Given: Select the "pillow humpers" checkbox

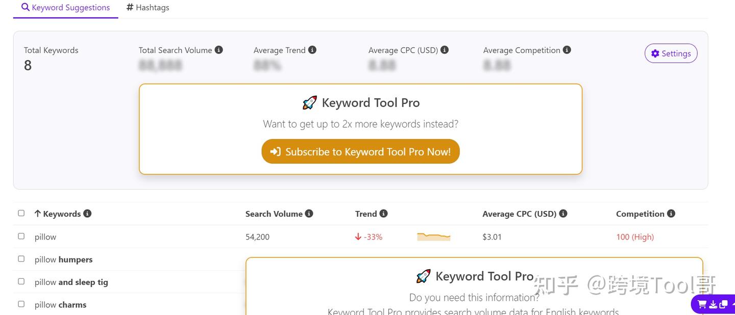Looking at the screenshot, I should [x=21, y=259].
